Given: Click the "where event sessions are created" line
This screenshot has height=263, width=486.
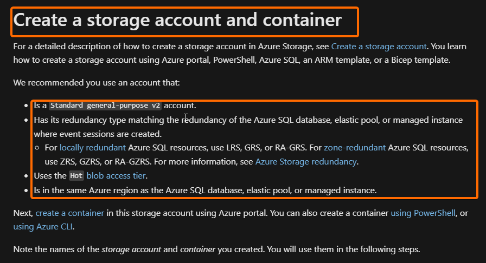Looking at the screenshot, I should 98,133.
